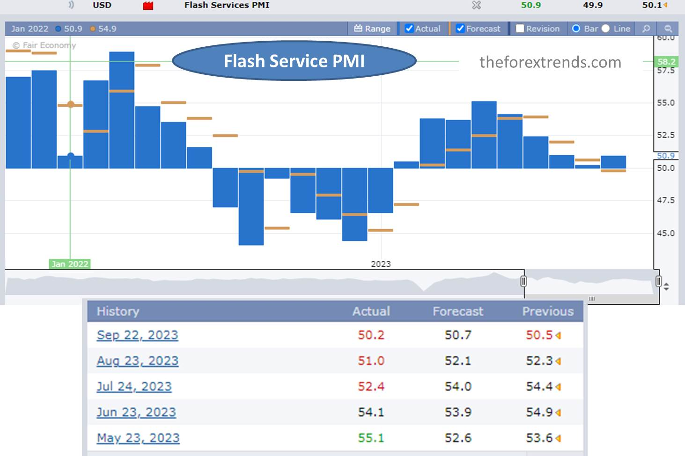Click the red factory impact icon
The image size is (685, 456).
148,6
